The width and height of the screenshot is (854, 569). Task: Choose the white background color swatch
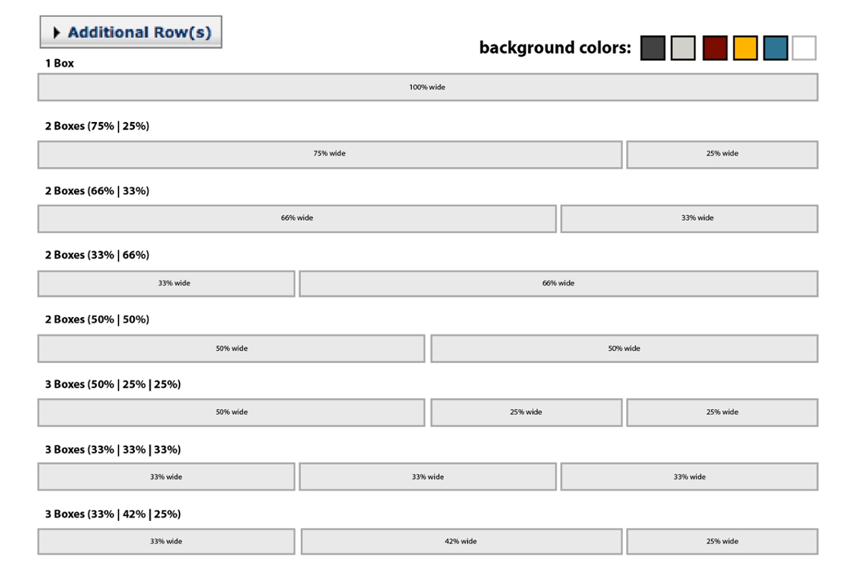(x=804, y=48)
